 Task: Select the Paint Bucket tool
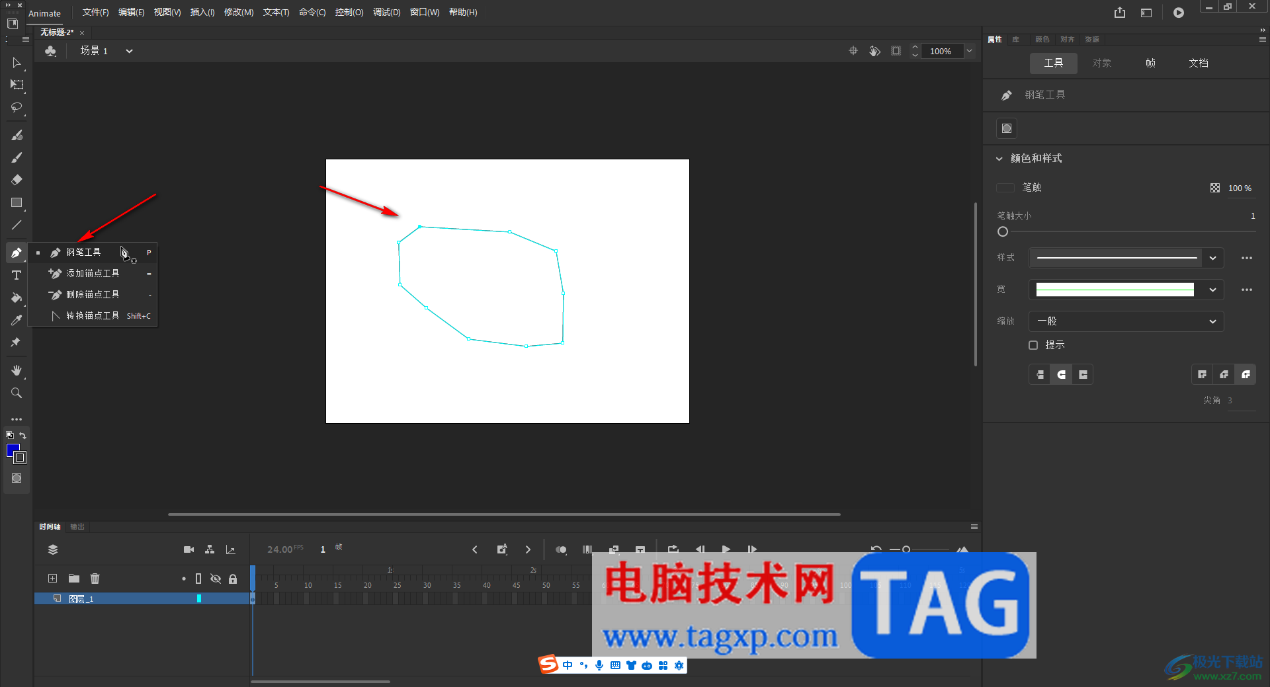[x=17, y=298]
